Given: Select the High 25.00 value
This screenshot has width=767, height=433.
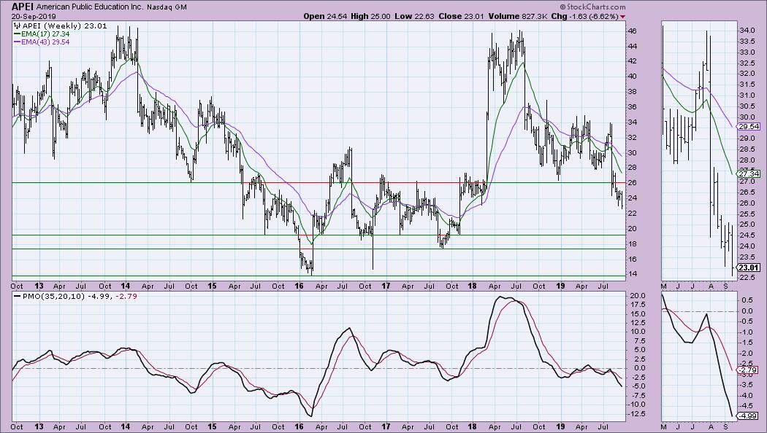Looking at the screenshot, I should click(x=370, y=16).
